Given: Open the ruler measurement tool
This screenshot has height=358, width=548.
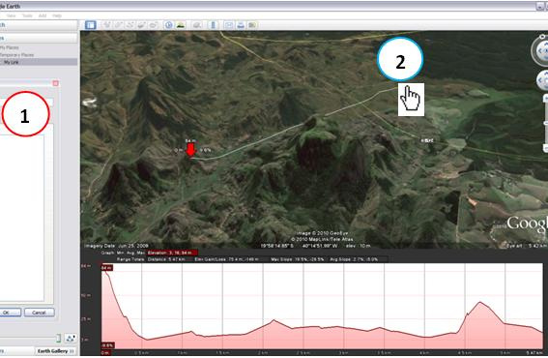Looking at the screenshot, I should (213, 25).
